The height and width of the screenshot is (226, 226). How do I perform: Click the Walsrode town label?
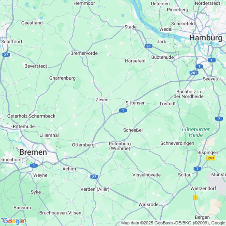(x=148, y=204)
